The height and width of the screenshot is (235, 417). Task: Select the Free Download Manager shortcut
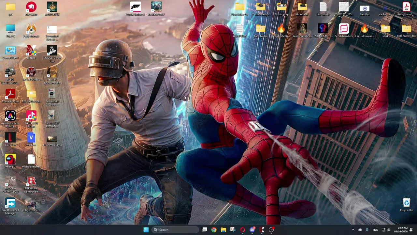(x=10, y=206)
